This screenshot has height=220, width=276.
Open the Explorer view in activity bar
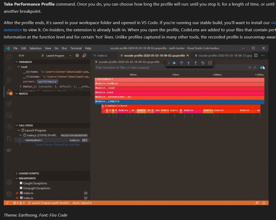point(9,57)
